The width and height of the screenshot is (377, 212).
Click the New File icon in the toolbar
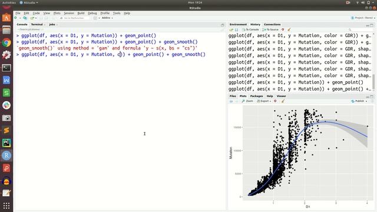(x=16, y=18)
